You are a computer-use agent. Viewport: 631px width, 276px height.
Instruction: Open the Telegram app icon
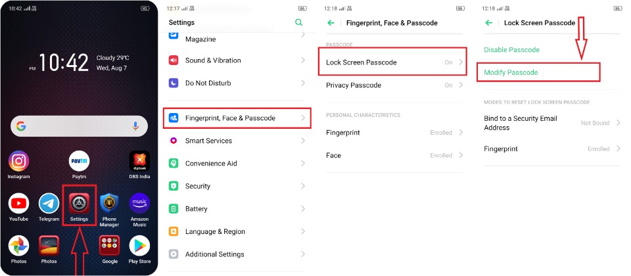point(49,203)
